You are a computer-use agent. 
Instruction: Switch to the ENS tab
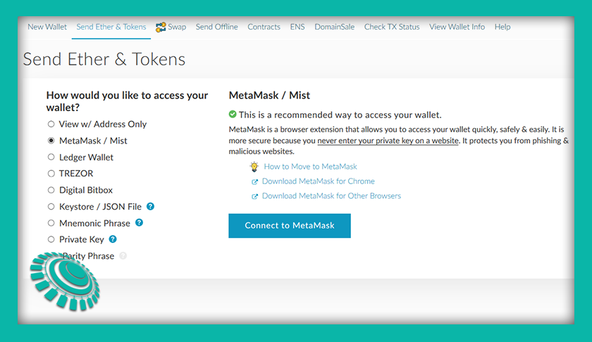[297, 27]
